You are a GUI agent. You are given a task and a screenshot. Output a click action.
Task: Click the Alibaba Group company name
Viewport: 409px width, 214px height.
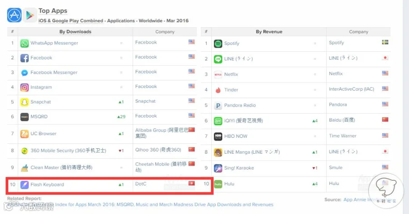(x=162, y=133)
